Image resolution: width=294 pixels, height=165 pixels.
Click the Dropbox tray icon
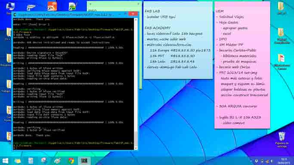(256, 161)
